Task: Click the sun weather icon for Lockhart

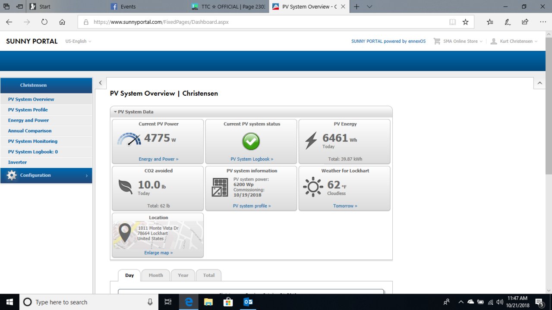Action: (x=313, y=187)
